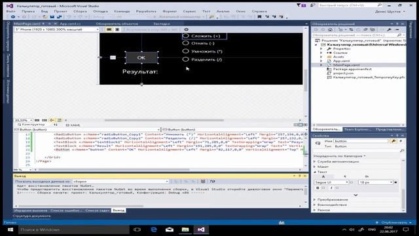Toggle the Italic font style button
Viewport: 419px width, 236px height.
coord(331,188)
